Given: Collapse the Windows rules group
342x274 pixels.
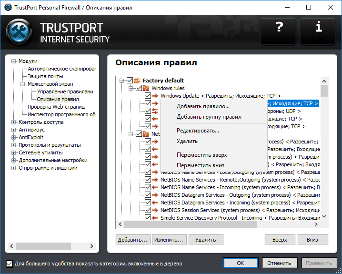Looking at the screenshot, I should [x=131, y=89].
